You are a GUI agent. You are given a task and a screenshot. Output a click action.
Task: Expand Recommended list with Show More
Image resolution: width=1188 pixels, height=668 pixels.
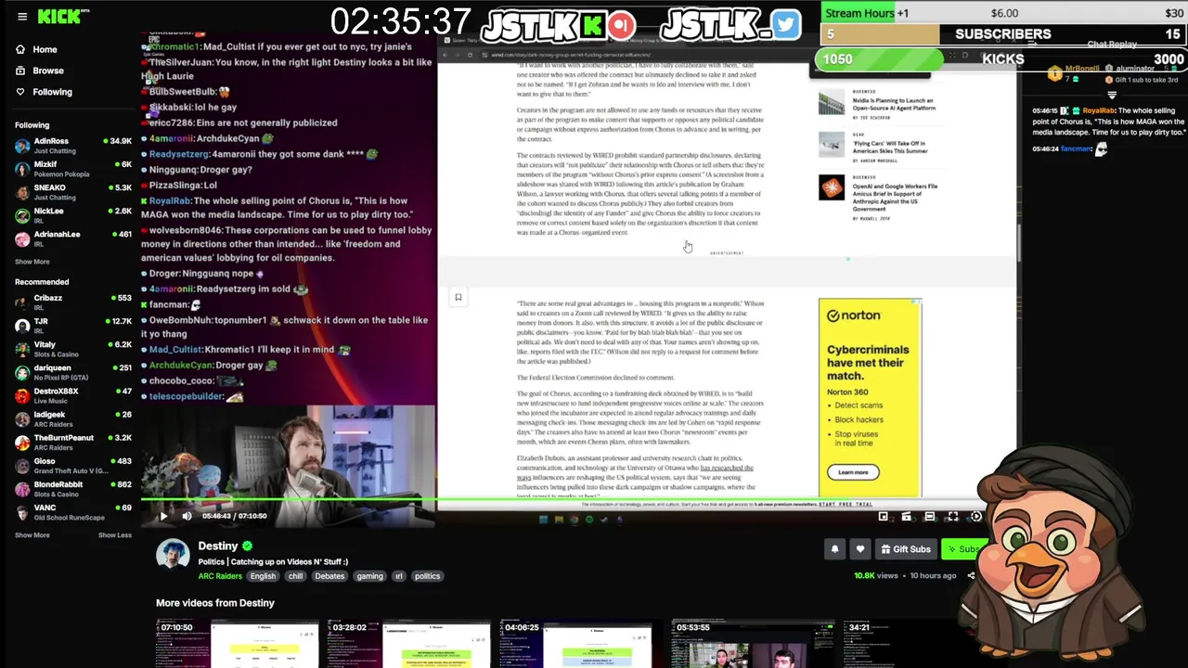click(x=32, y=535)
